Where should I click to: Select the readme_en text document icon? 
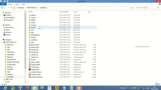click(30, 57)
